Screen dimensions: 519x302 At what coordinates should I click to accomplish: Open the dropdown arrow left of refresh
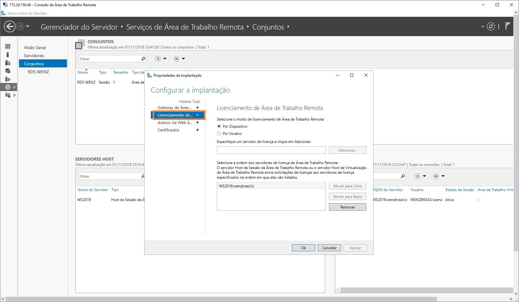tap(483, 27)
